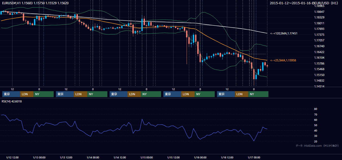The width and height of the screenshot is (342, 160).
Task: Click the rightmost NY session bar
Action: (258, 94)
